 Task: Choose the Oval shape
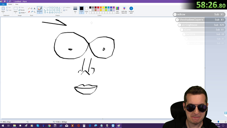click(50, 8)
